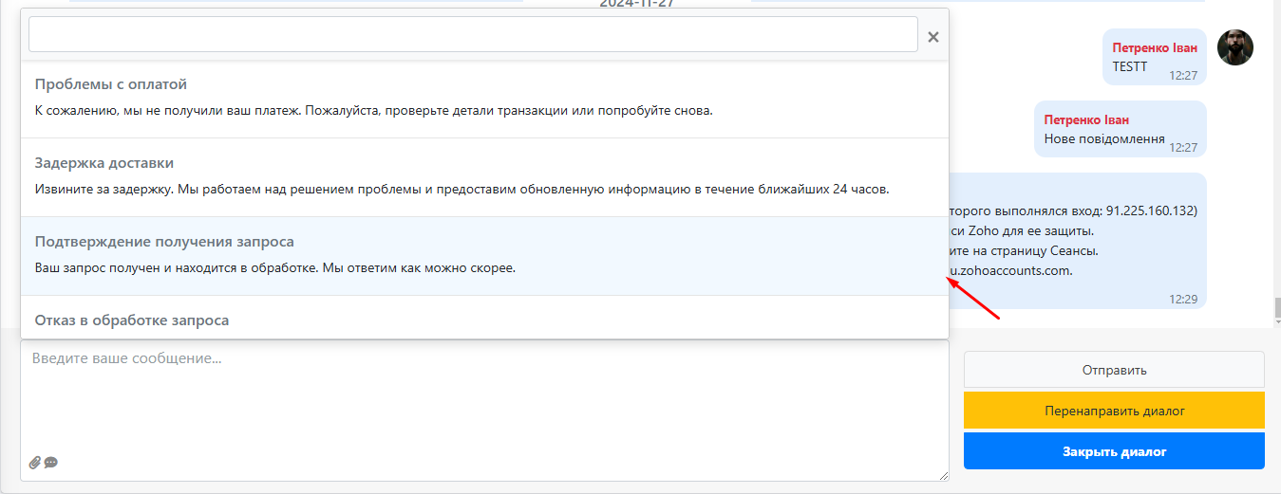Click the message box resize grip
Image resolution: width=1281 pixels, height=494 pixels.
tap(942, 474)
